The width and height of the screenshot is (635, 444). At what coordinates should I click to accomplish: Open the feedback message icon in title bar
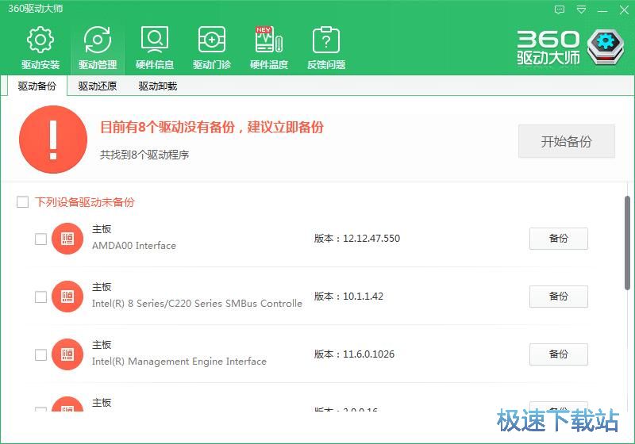click(x=560, y=10)
